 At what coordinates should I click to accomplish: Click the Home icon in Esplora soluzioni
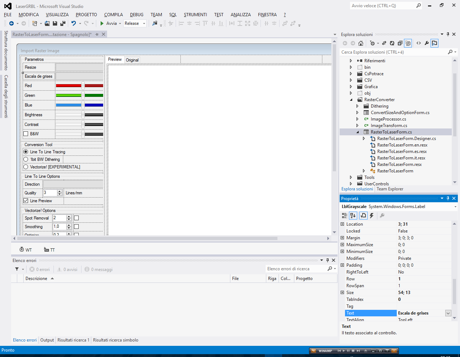(361, 43)
